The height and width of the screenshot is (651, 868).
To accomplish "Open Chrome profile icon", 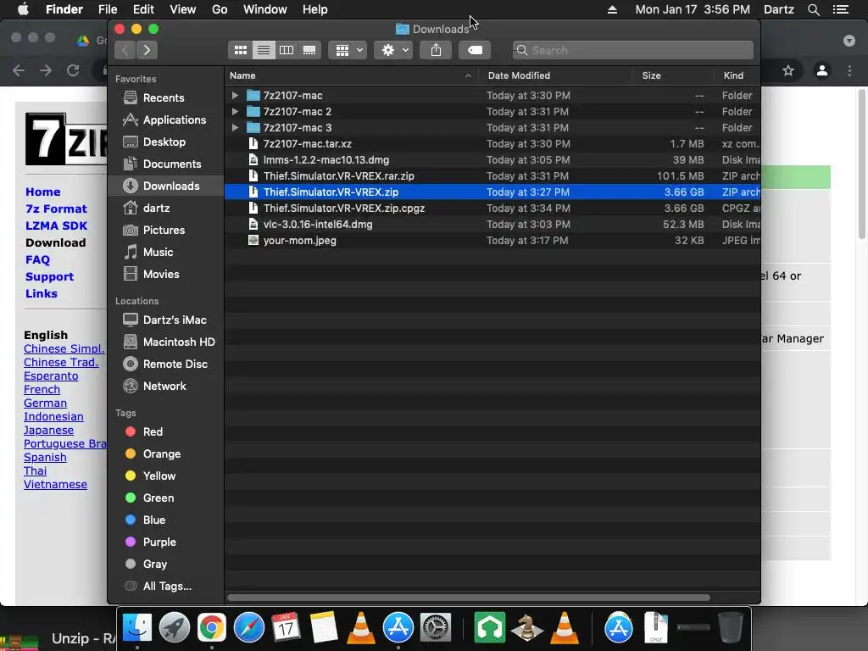I will (822, 70).
